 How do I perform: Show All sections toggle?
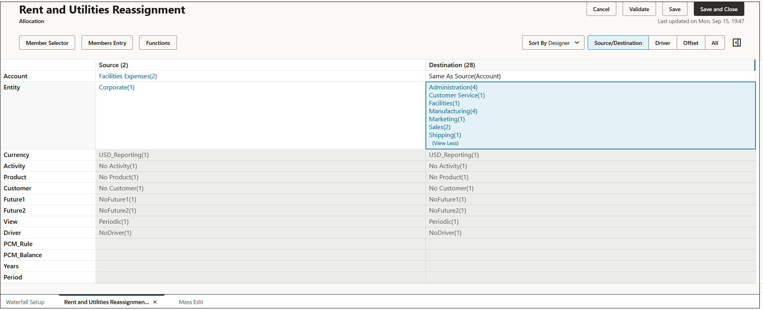[x=714, y=43]
